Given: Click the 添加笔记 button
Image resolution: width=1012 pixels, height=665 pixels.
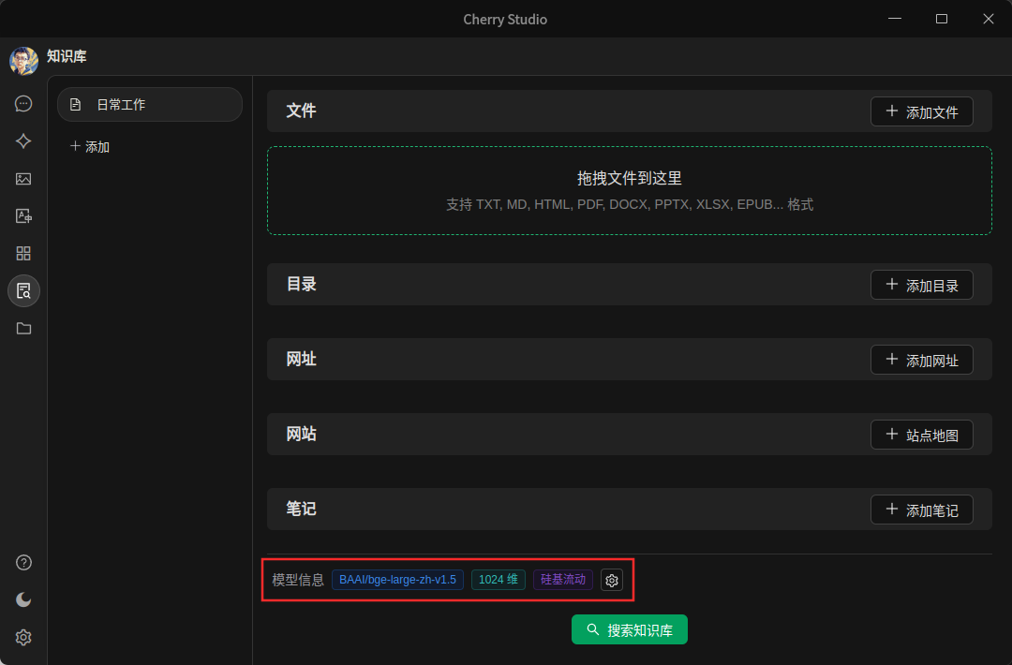Looking at the screenshot, I should pos(922,510).
